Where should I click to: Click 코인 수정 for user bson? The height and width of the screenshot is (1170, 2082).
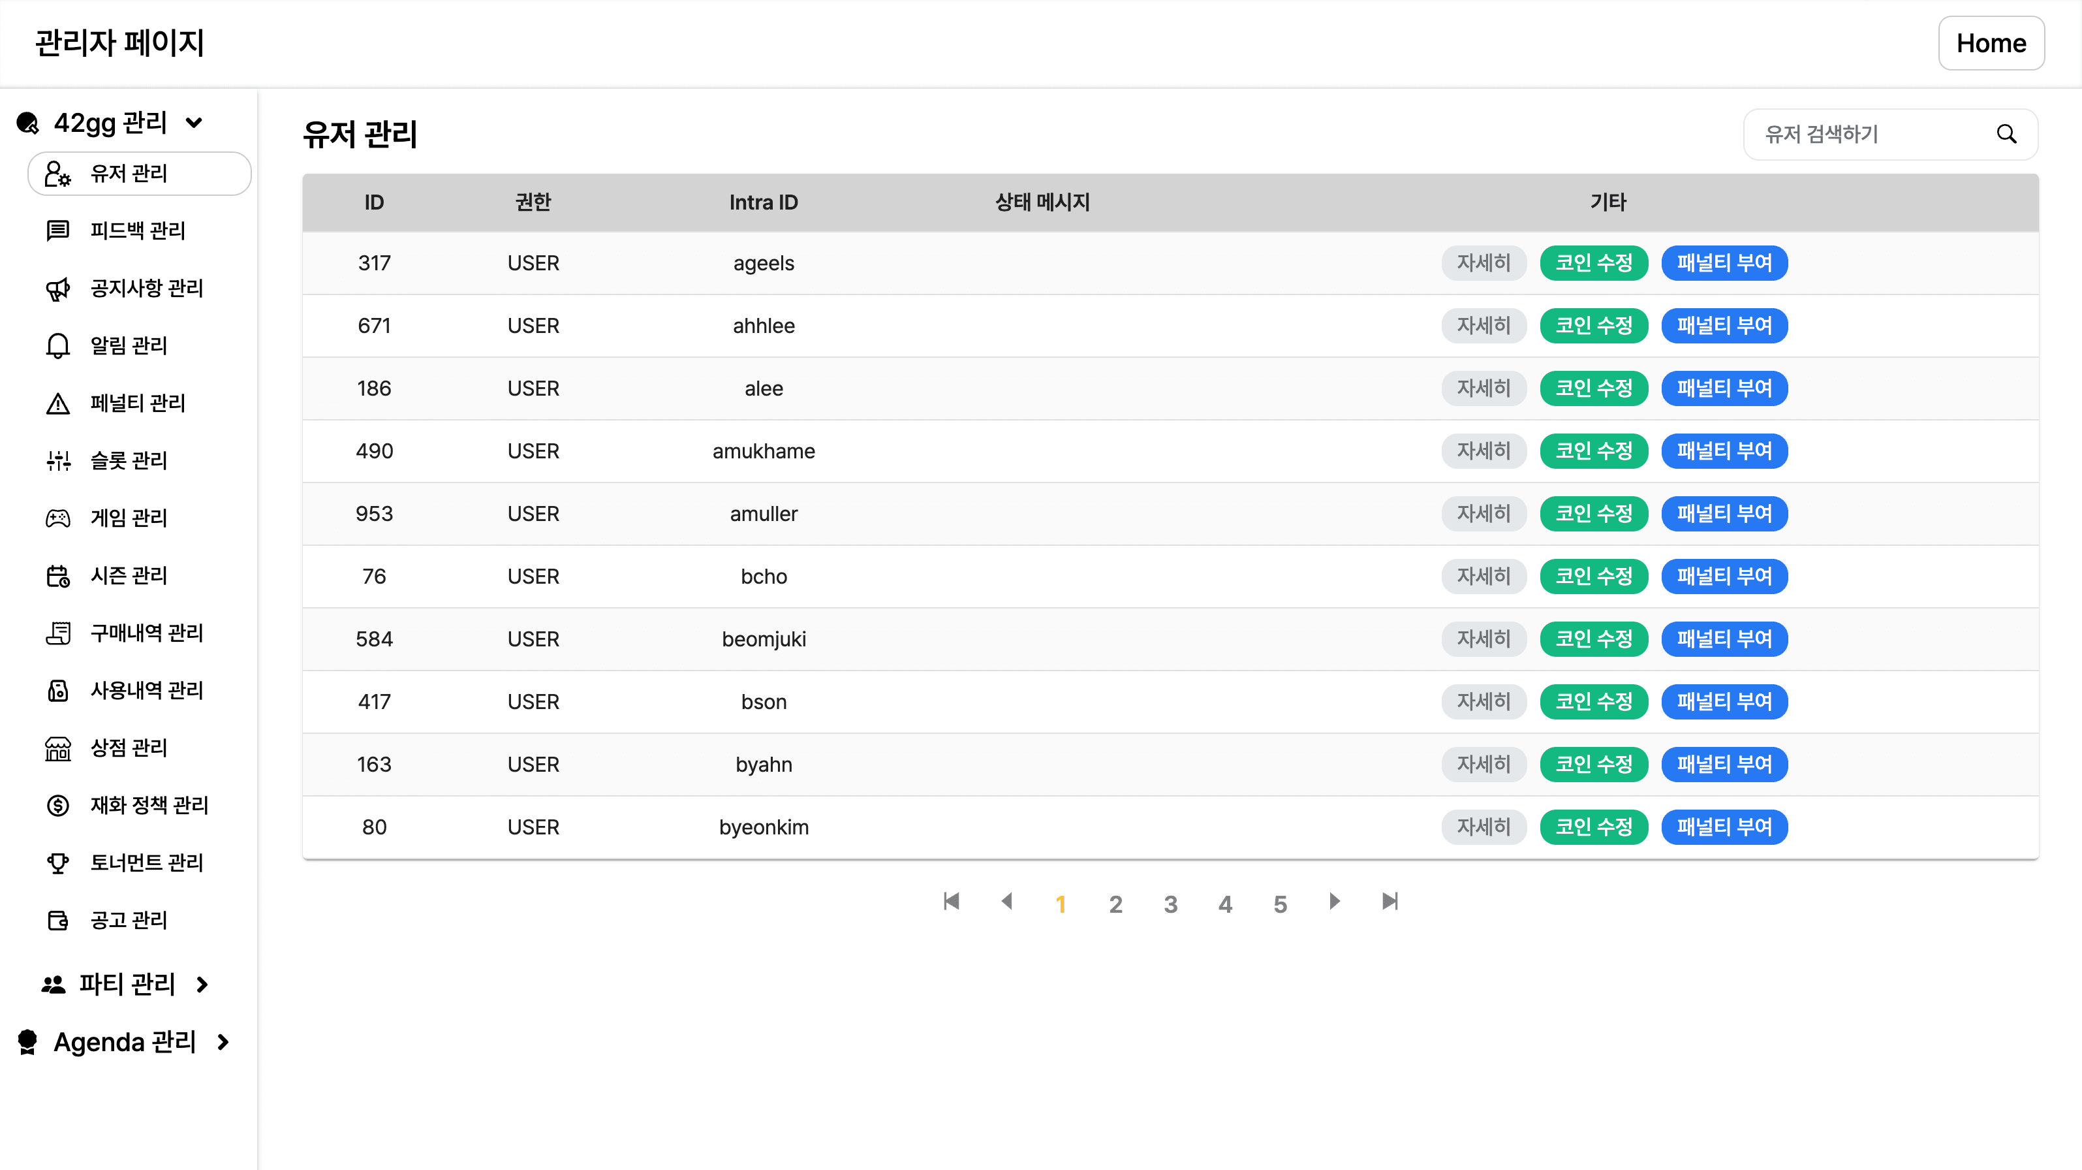click(x=1594, y=702)
